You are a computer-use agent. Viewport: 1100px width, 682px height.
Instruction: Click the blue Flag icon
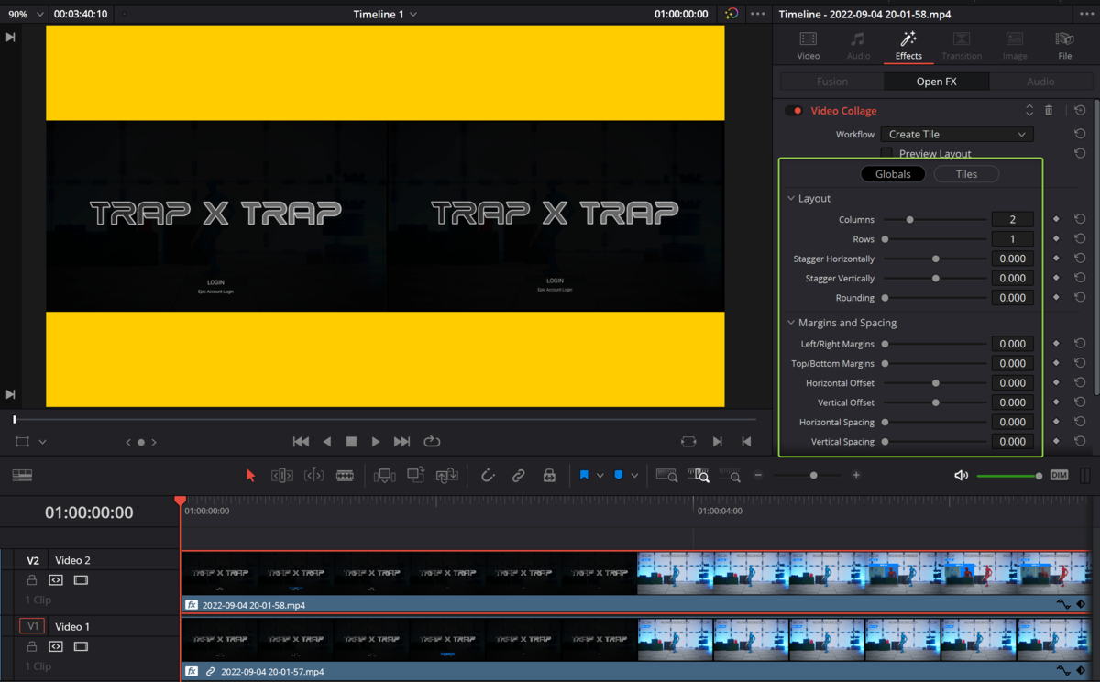coord(584,475)
